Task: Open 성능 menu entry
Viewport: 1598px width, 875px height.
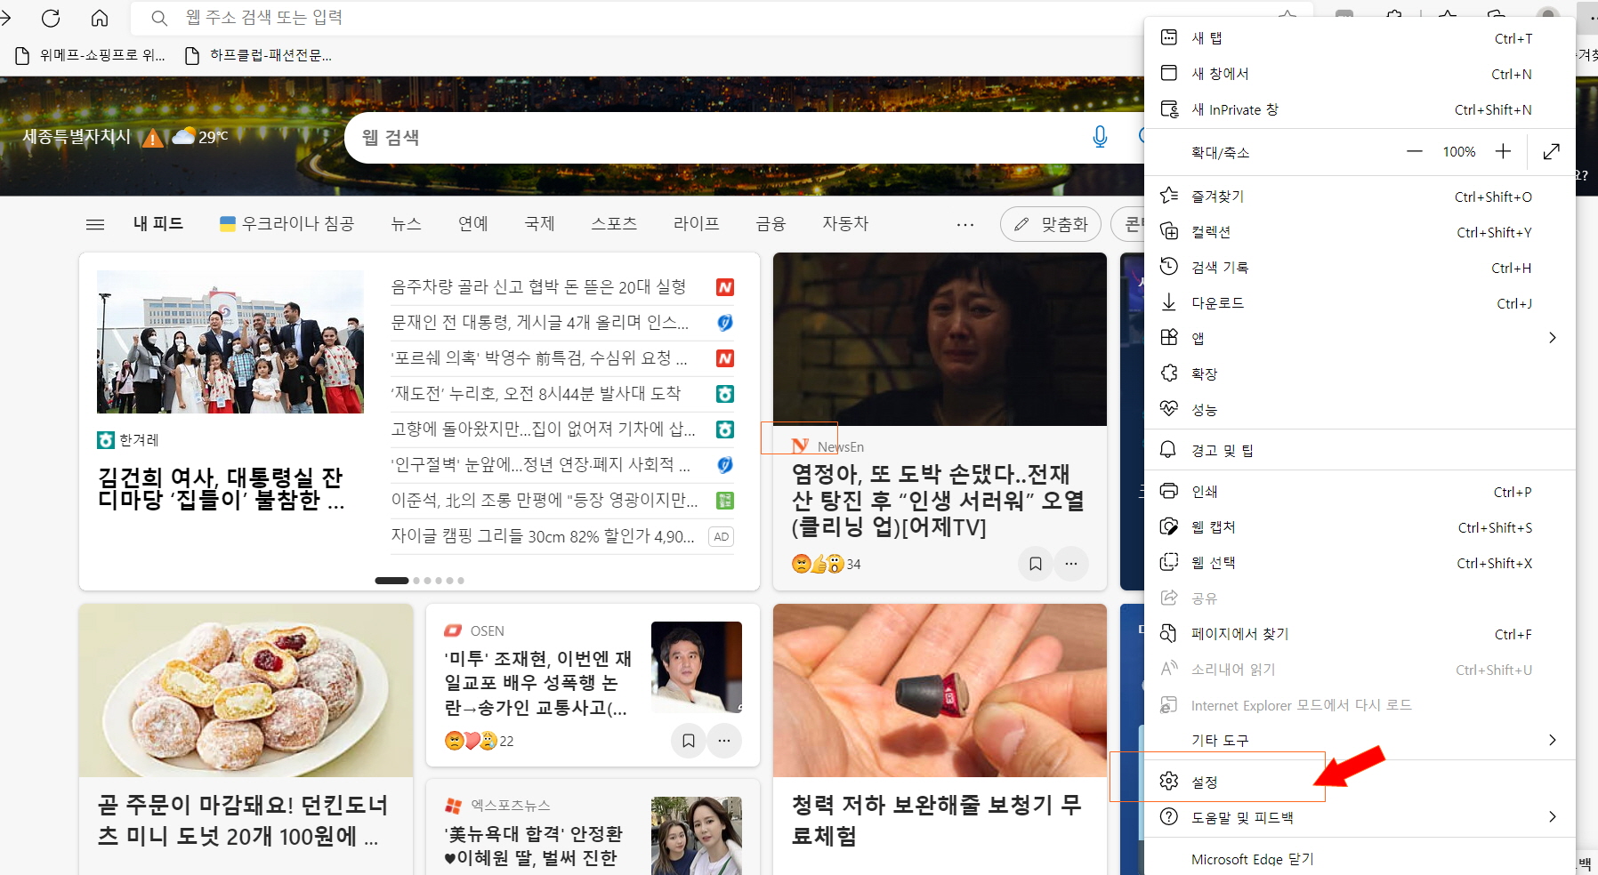Action: click(x=1360, y=409)
